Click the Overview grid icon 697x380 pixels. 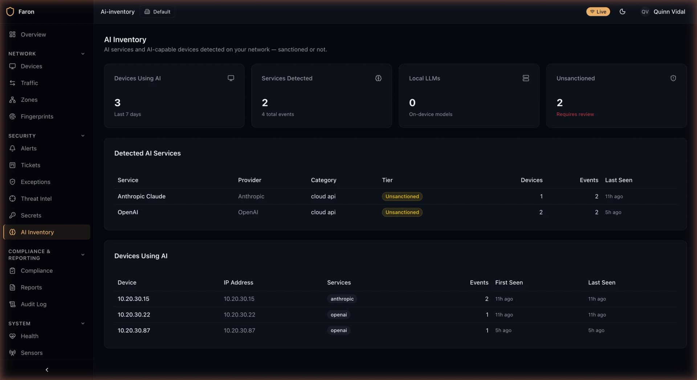point(12,34)
